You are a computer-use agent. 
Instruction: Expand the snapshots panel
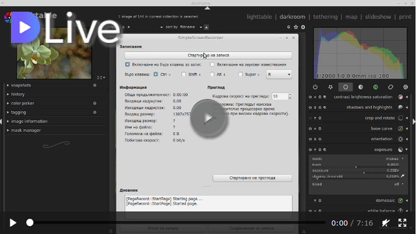click(x=21, y=85)
